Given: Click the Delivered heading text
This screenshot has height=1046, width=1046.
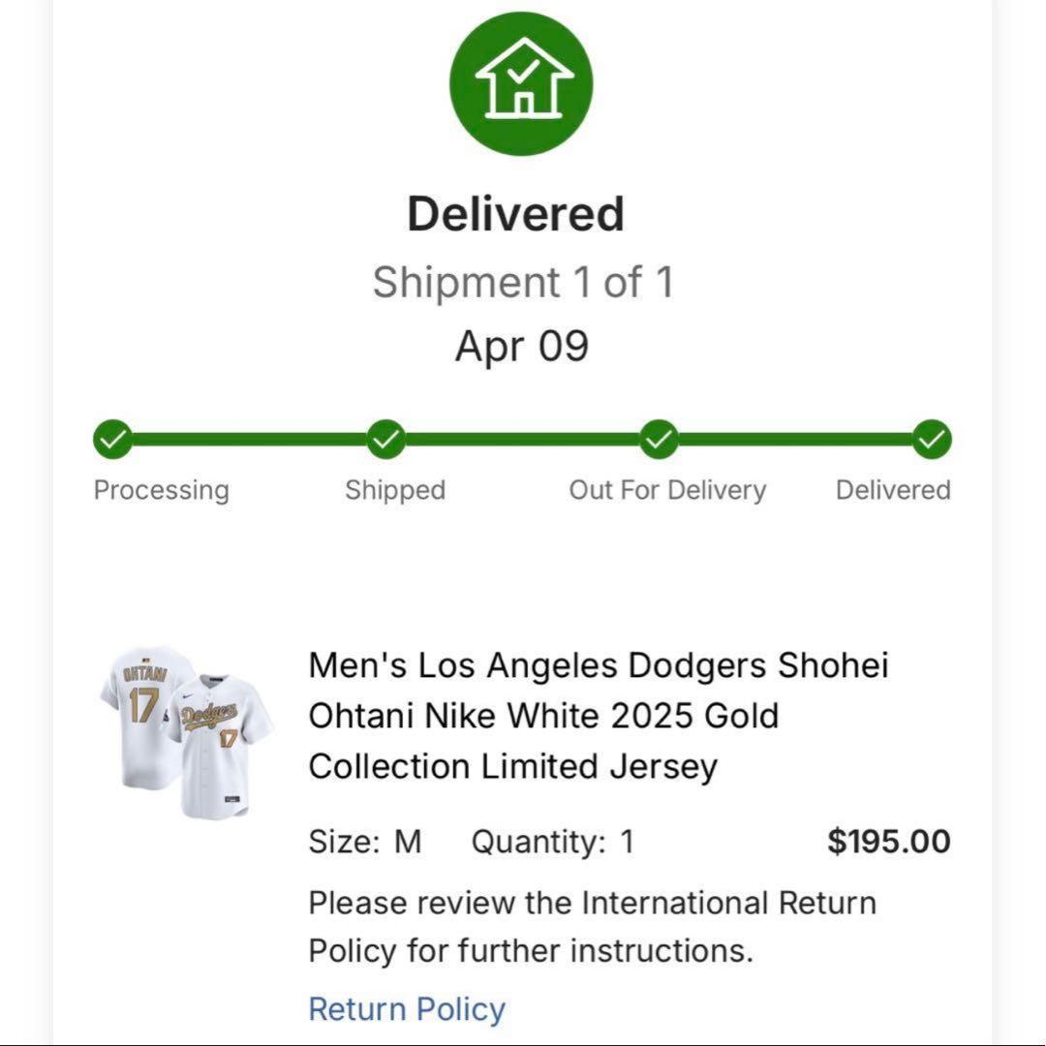Looking at the screenshot, I should (x=515, y=214).
